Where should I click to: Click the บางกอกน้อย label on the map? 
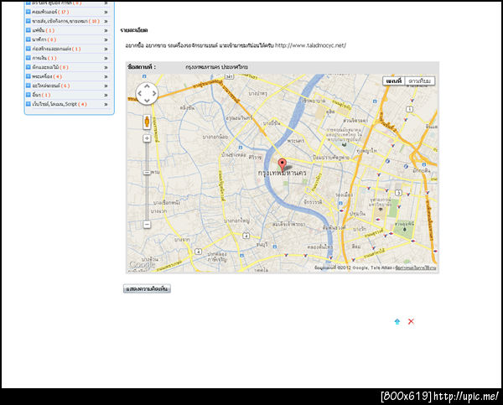(215, 137)
